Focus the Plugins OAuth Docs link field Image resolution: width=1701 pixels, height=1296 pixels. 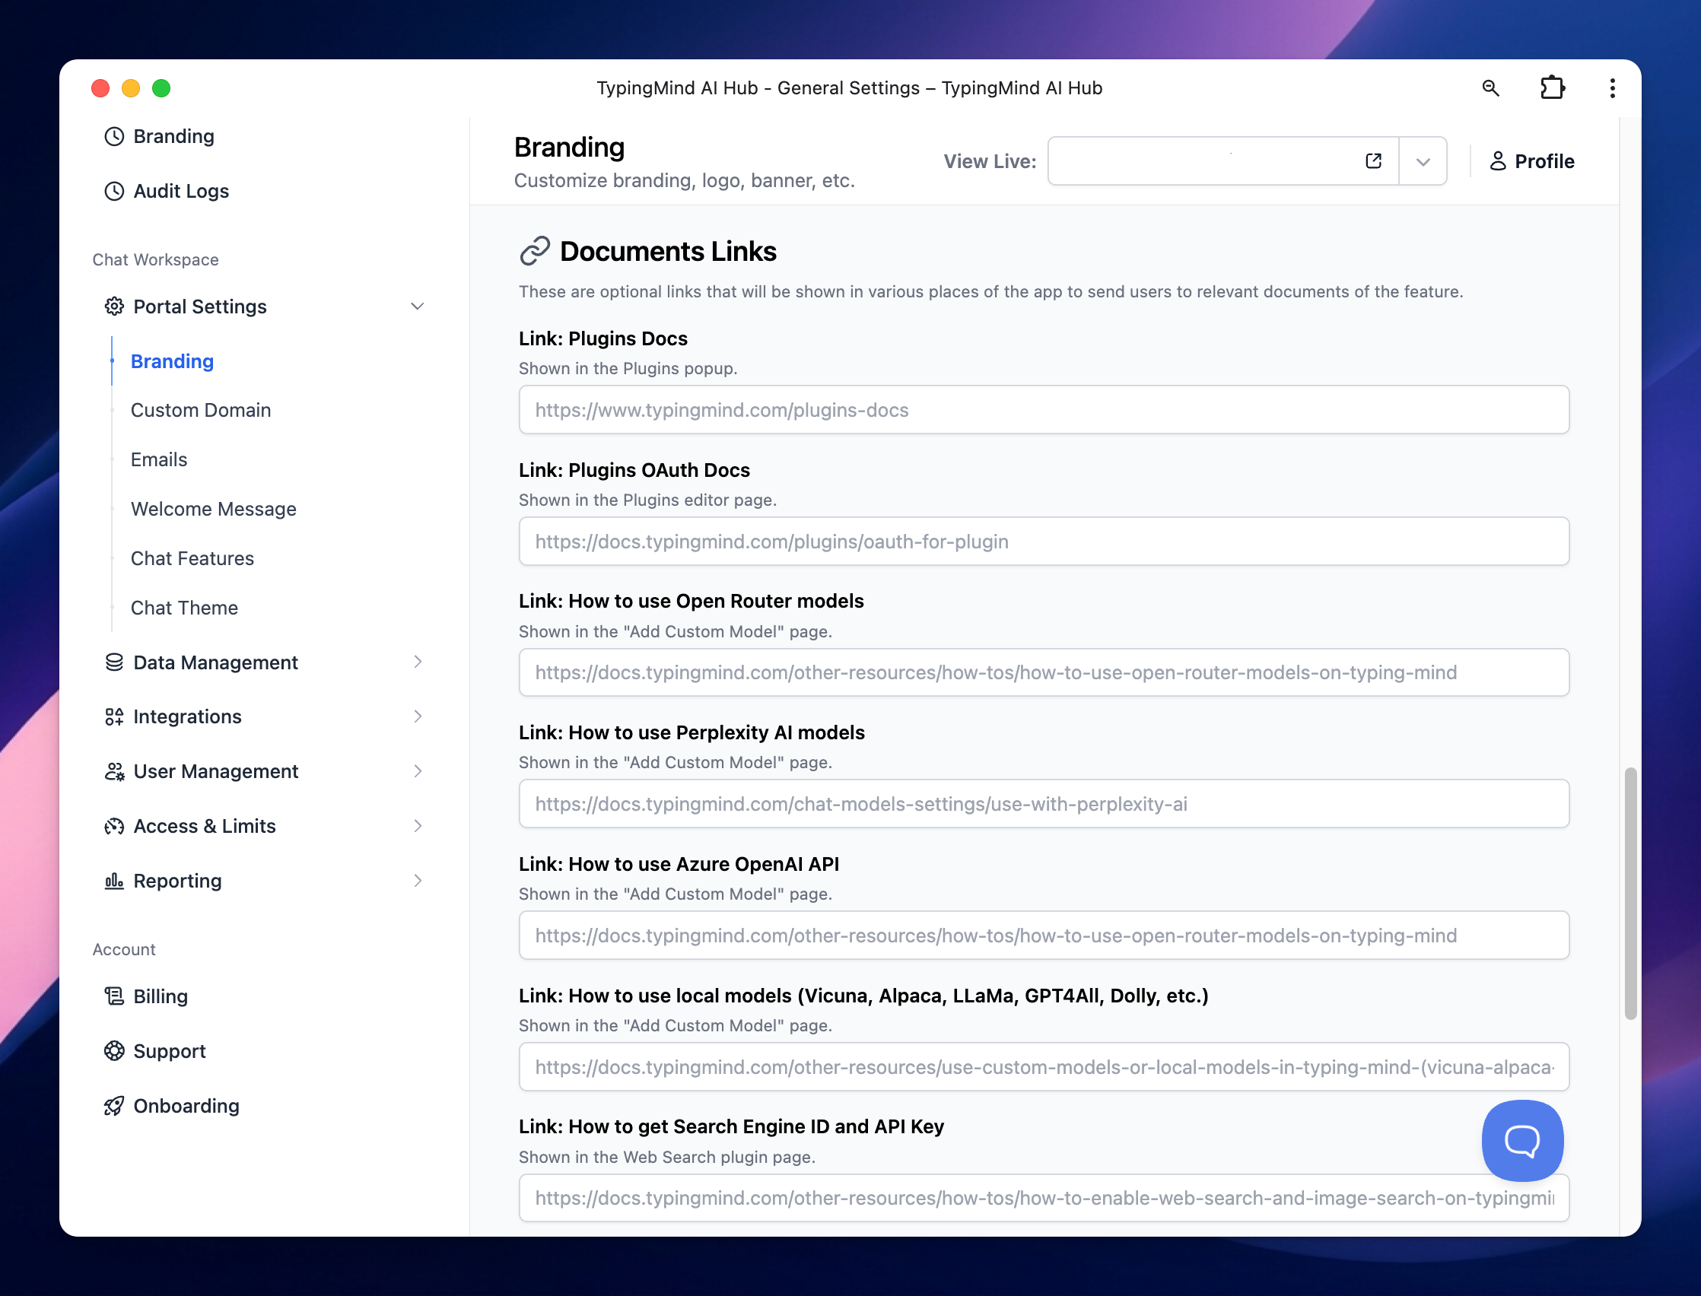[x=1044, y=542]
